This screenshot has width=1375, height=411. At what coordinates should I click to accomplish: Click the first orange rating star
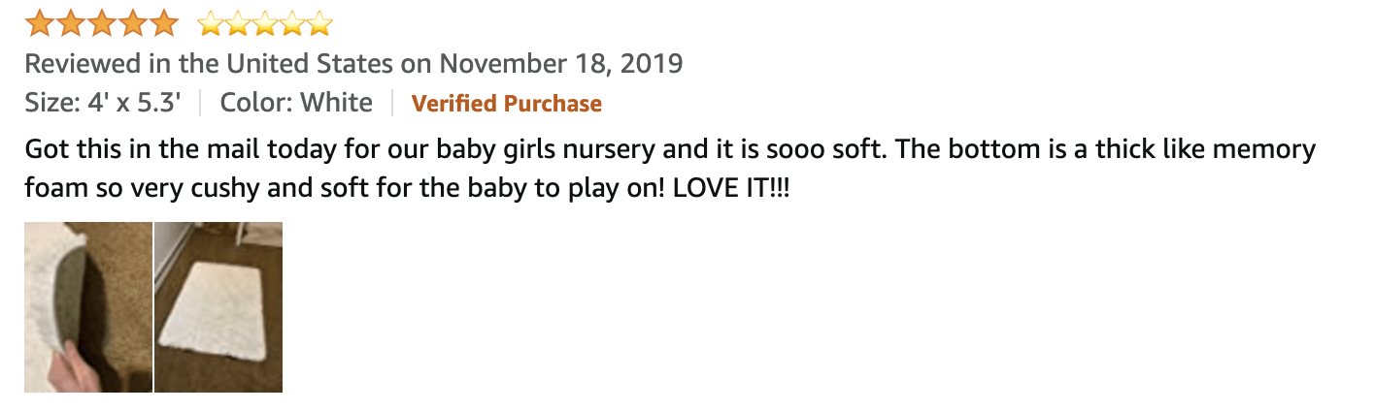[x=40, y=22]
